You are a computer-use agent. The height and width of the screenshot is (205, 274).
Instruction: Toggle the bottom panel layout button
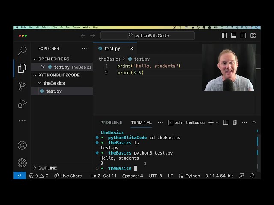click(234, 35)
